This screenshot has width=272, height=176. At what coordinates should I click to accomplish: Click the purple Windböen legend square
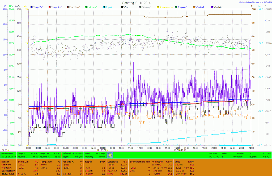[212, 7]
